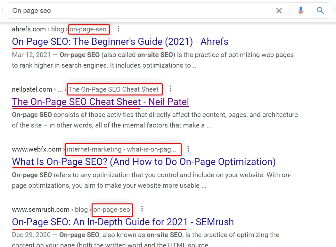Viewport: 336px width, 247px height.
Task: Click the www.webfx.com breadcrumb URL
Action: pos(37,149)
